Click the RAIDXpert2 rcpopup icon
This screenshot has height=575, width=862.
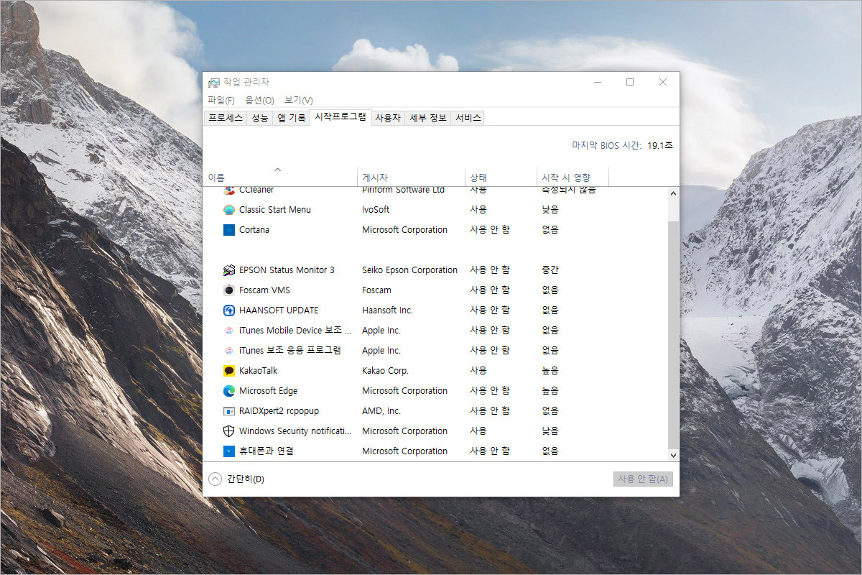pyautogui.click(x=229, y=411)
